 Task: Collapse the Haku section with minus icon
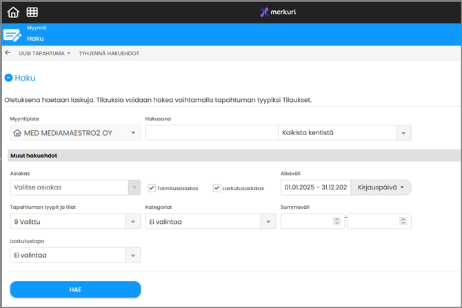point(9,78)
